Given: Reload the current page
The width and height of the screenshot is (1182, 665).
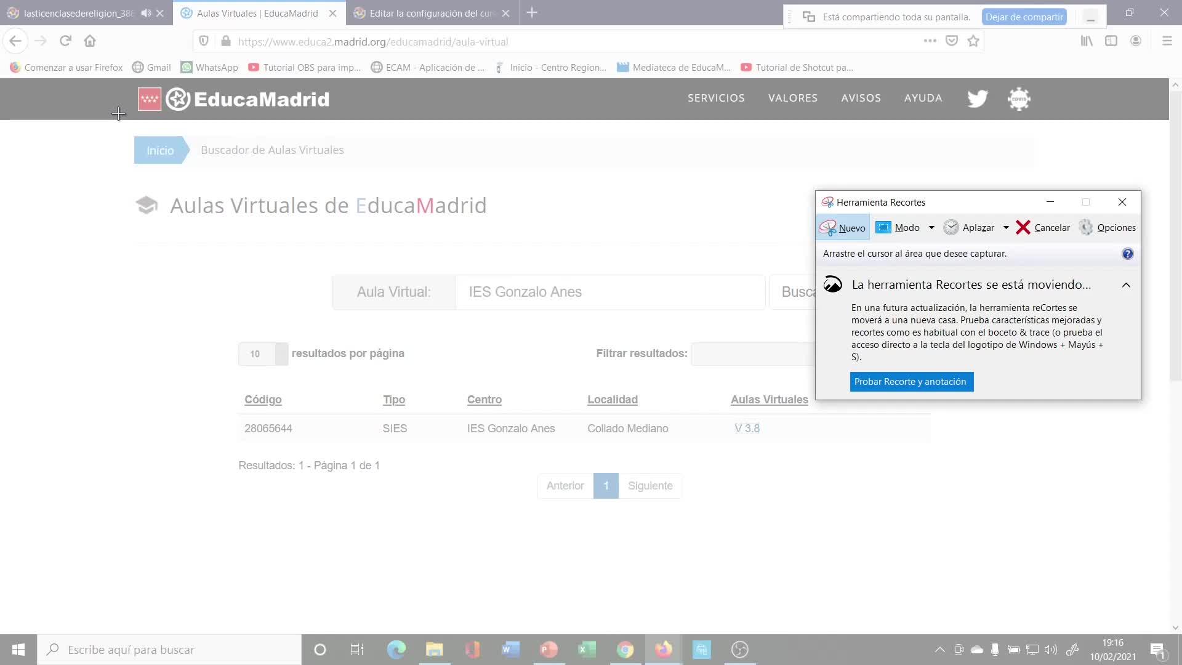Looking at the screenshot, I should tap(65, 41).
